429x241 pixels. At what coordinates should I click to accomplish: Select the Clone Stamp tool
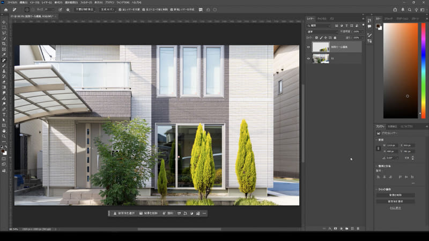(x=4, y=71)
